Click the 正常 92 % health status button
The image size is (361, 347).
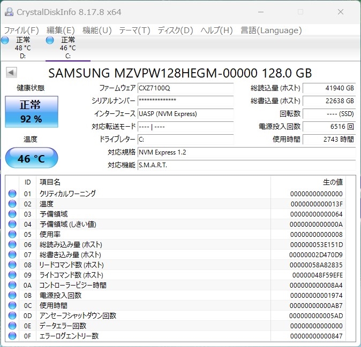point(32,112)
